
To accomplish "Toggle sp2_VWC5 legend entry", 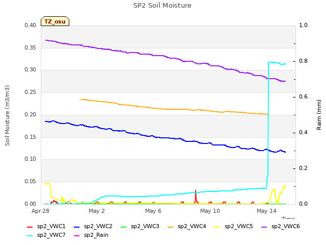I will [234, 227].
